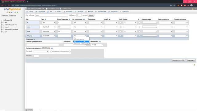Switch to the Триггеры tab
The image size is (197, 111).
coord(124,12)
